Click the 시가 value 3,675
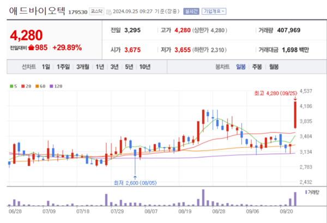327x223 pixels. 132,50
